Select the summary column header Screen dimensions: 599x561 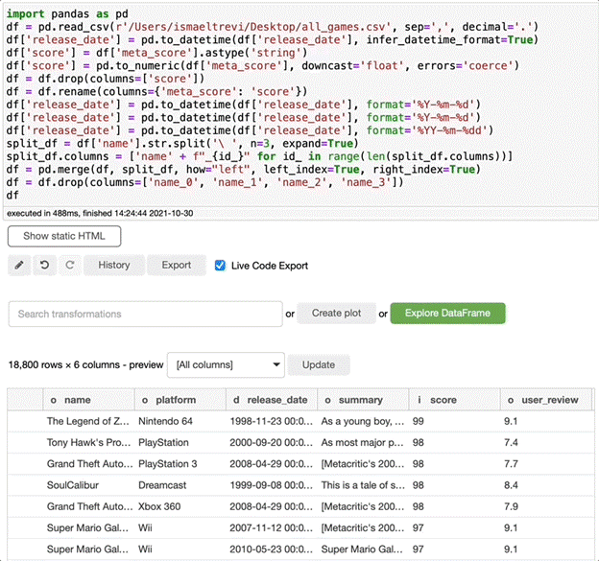coord(360,400)
